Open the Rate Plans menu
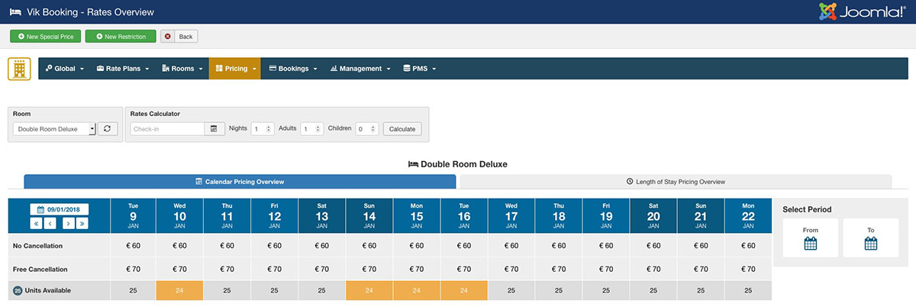916x307 pixels. point(122,69)
